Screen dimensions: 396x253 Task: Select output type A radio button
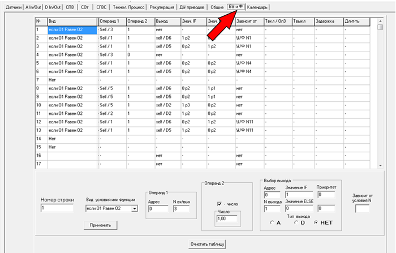[273, 222]
